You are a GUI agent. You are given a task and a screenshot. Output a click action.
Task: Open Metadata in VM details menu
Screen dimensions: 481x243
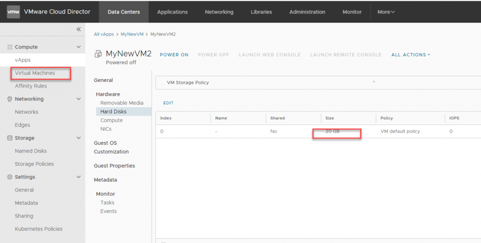point(106,180)
